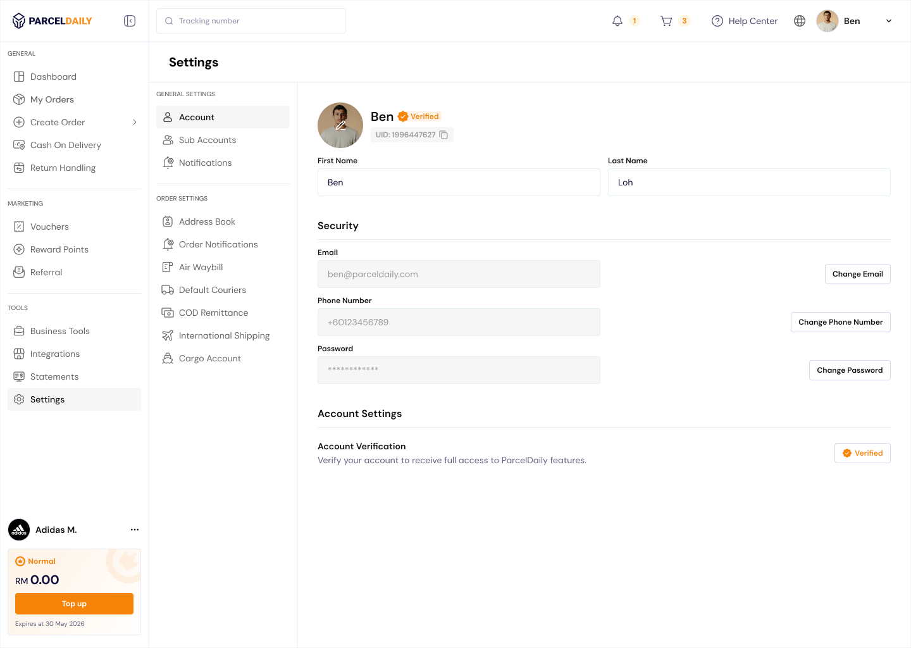
Task: Click the ParcelDaily logo
Action: pos(53,21)
